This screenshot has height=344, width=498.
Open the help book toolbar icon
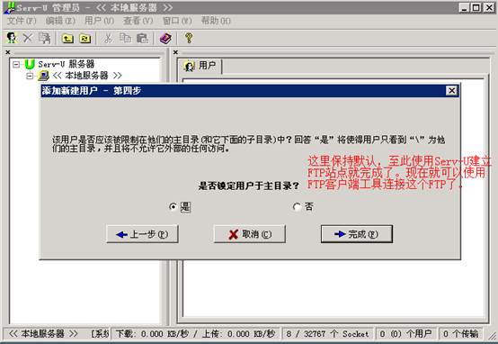pyautogui.click(x=165, y=39)
